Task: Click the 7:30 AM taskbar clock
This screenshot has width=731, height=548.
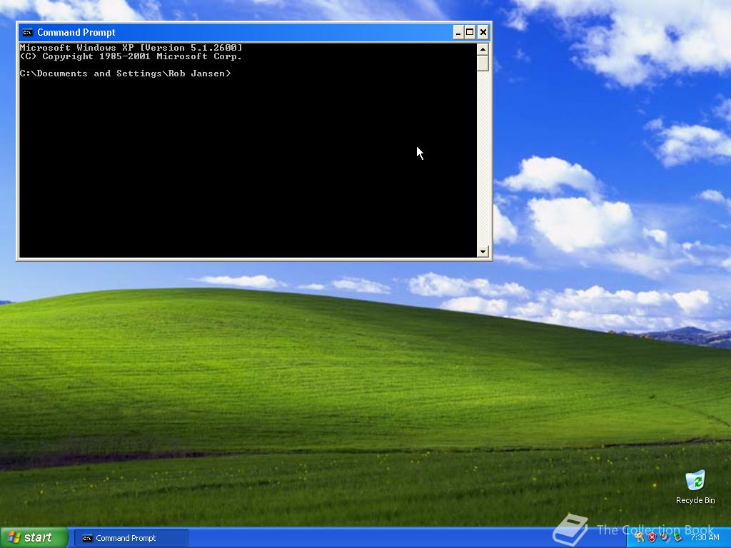Action: [x=705, y=537]
